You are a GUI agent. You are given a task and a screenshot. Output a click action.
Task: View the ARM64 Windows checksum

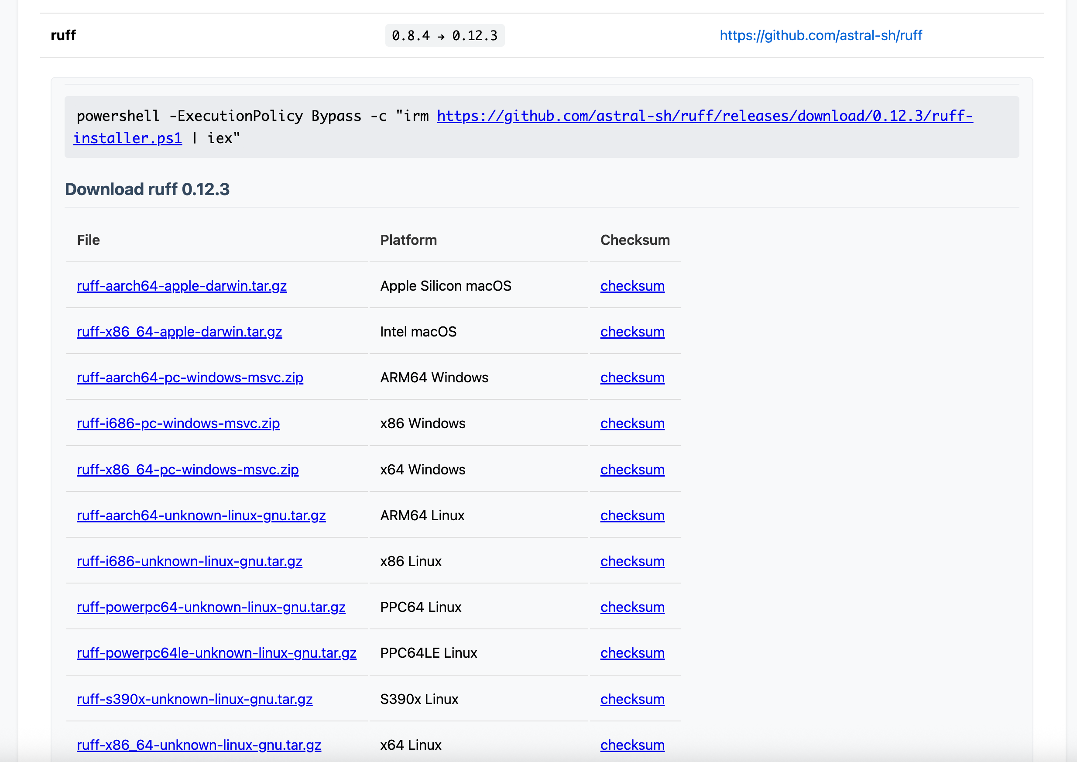[x=632, y=377]
